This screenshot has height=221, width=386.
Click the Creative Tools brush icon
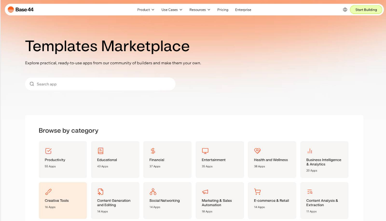click(x=48, y=192)
